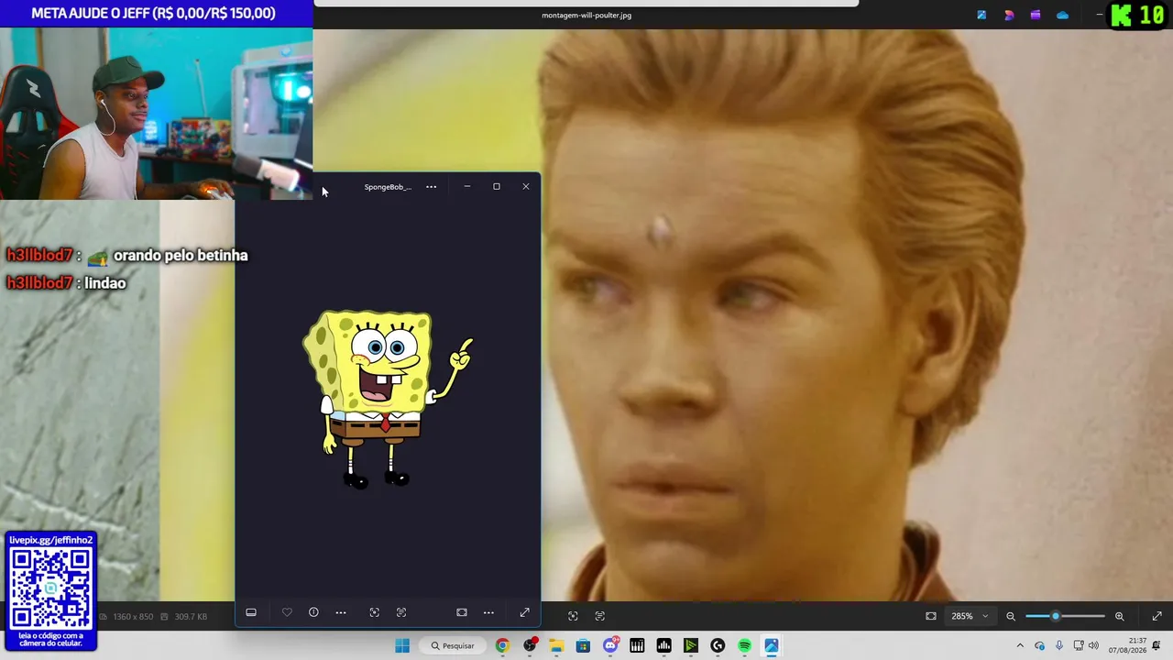Screen dimensions: 1173x660
Task: Expand the hidden system tray icons
Action: [1020, 645]
